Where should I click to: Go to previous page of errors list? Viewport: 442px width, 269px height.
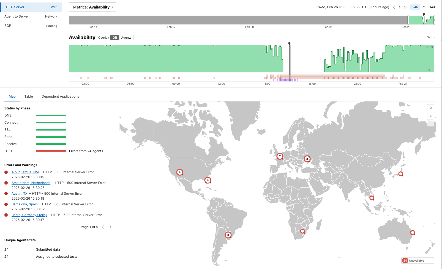point(103,227)
